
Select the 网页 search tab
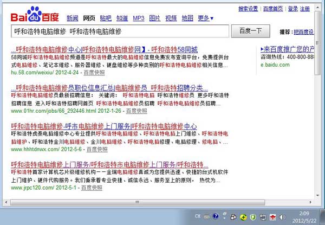(x=89, y=18)
